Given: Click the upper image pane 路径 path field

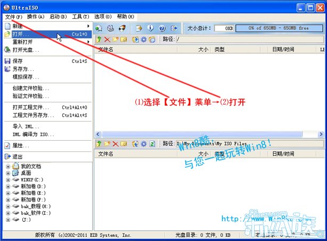Looking at the screenshot, I should (250, 39).
